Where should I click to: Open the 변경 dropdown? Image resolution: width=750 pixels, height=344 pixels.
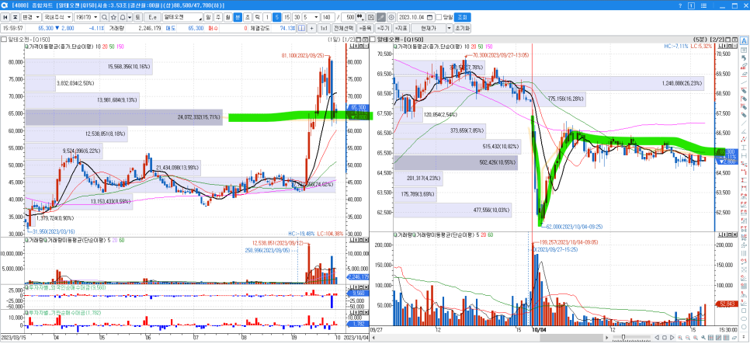(30, 17)
